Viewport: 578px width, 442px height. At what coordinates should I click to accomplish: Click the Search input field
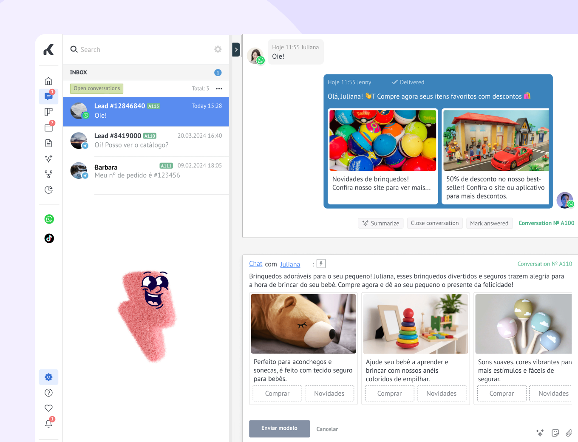coord(140,50)
